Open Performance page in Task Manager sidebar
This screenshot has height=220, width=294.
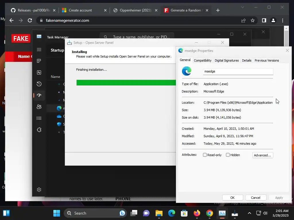pyautogui.click(x=39, y=72)
